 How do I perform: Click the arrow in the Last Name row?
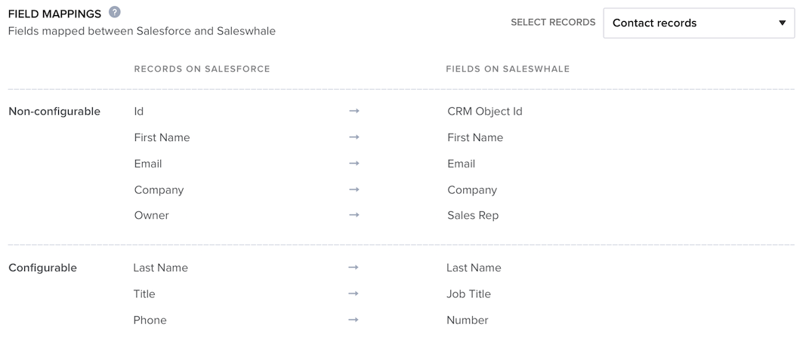[353, 267]
